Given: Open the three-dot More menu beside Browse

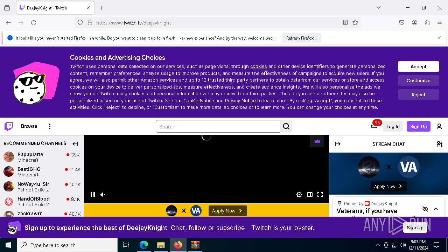Looking at the screenshot, I should pos(50,126).
